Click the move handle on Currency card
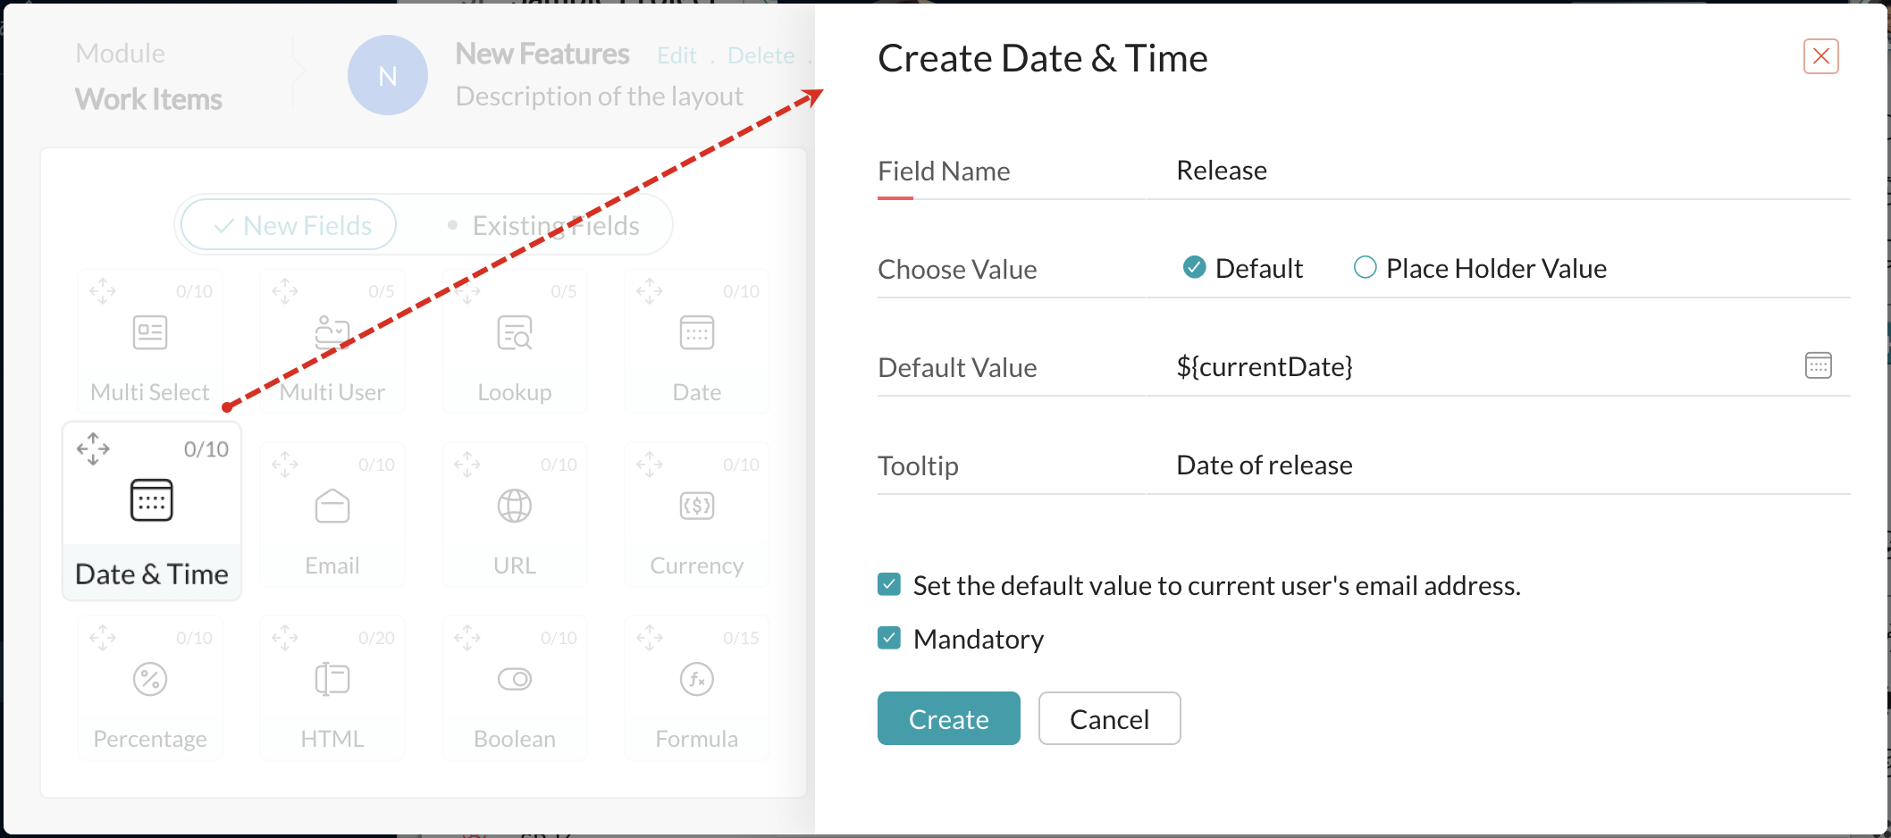Viewport: 1891px width, 838px height. click(x=650, y=464)
